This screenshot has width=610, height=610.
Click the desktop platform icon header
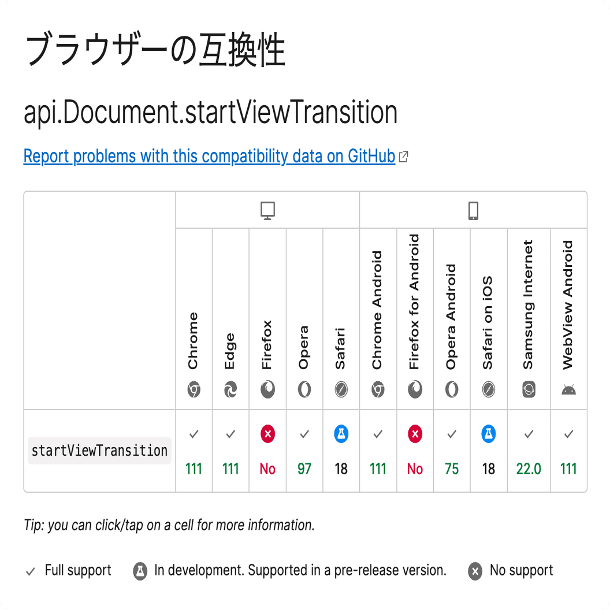tap(267, 211)
